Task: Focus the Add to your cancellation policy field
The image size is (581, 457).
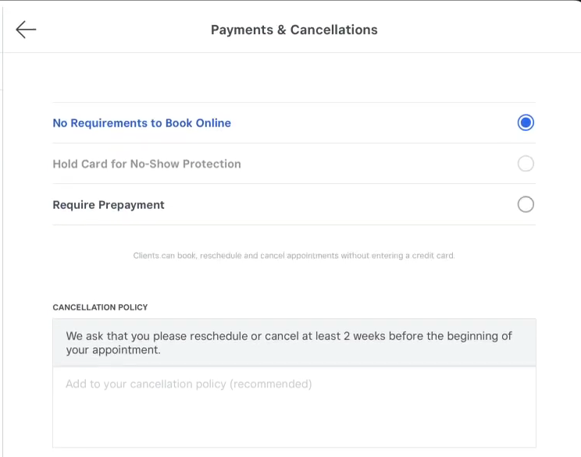Action: [294, 406]
